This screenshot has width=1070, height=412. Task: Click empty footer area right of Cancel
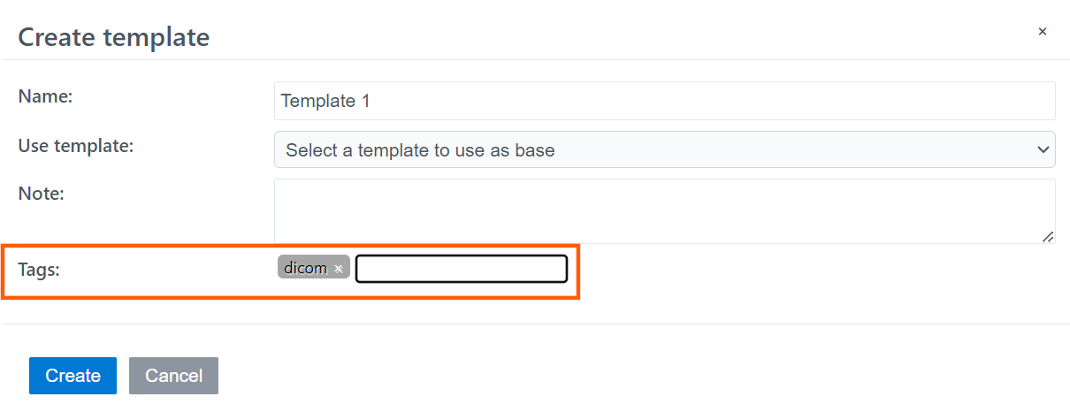tap(619, 376)
